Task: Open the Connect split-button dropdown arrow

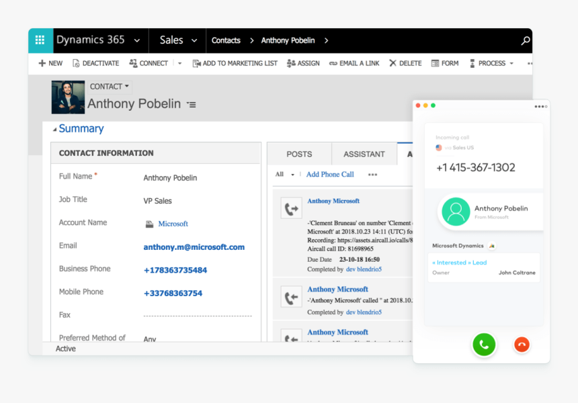Action: tap(180, 63)
